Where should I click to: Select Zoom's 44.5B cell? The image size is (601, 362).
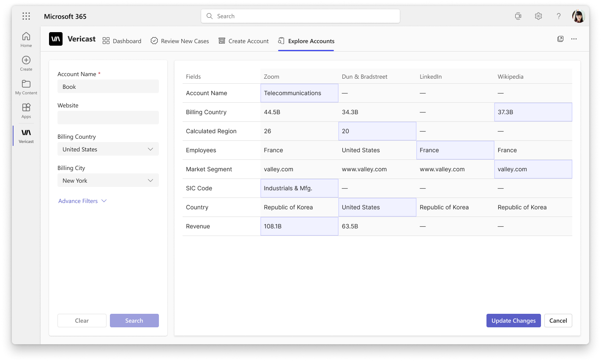(x=299, y=112)
